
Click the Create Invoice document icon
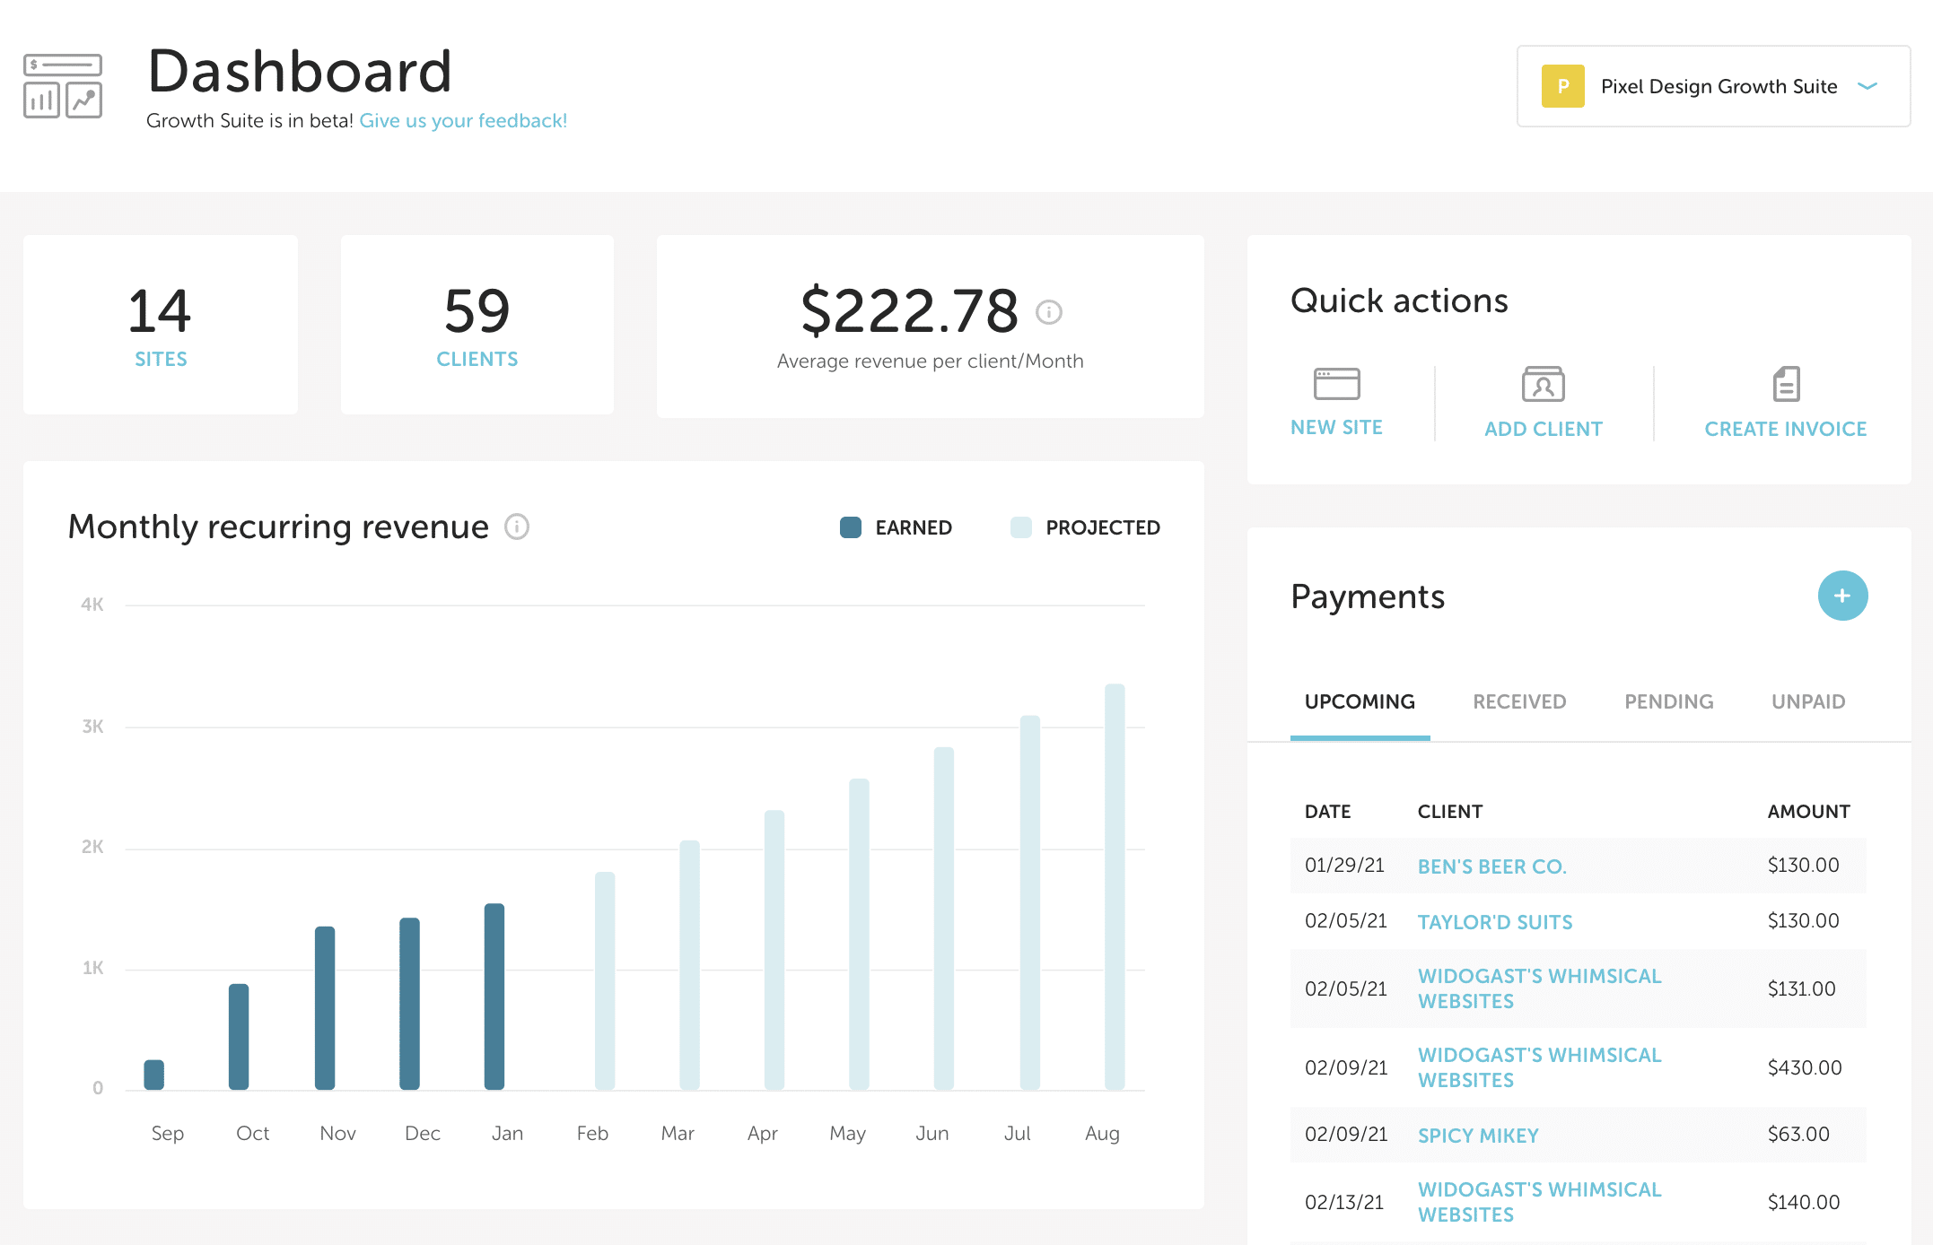pyautogui.click(x=1786, y=384)
